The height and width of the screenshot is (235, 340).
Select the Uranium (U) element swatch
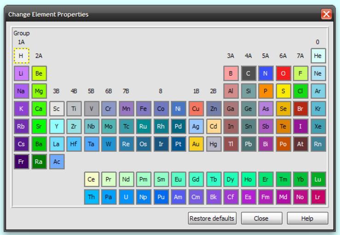(x=126, y=197)
